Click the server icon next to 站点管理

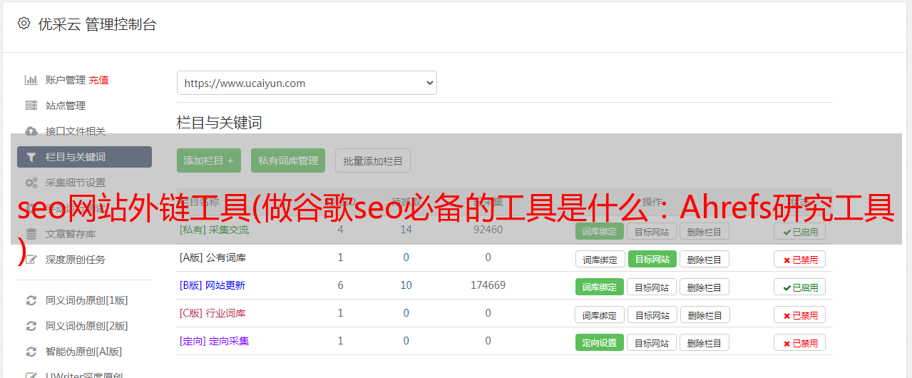click(31, 106)
